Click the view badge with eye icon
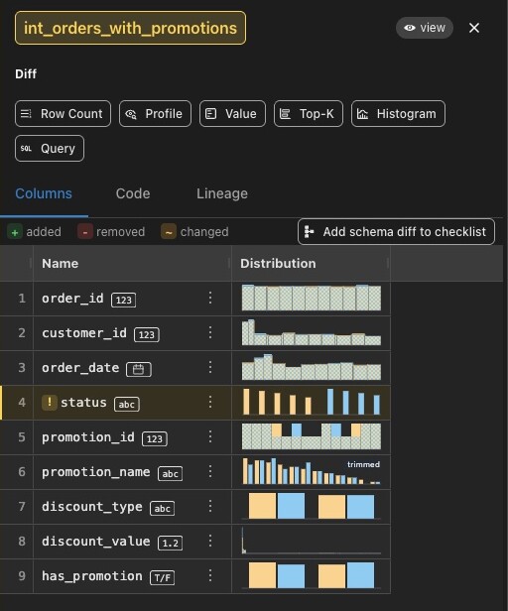Viewport: 508px width, 611px height. 425,28
